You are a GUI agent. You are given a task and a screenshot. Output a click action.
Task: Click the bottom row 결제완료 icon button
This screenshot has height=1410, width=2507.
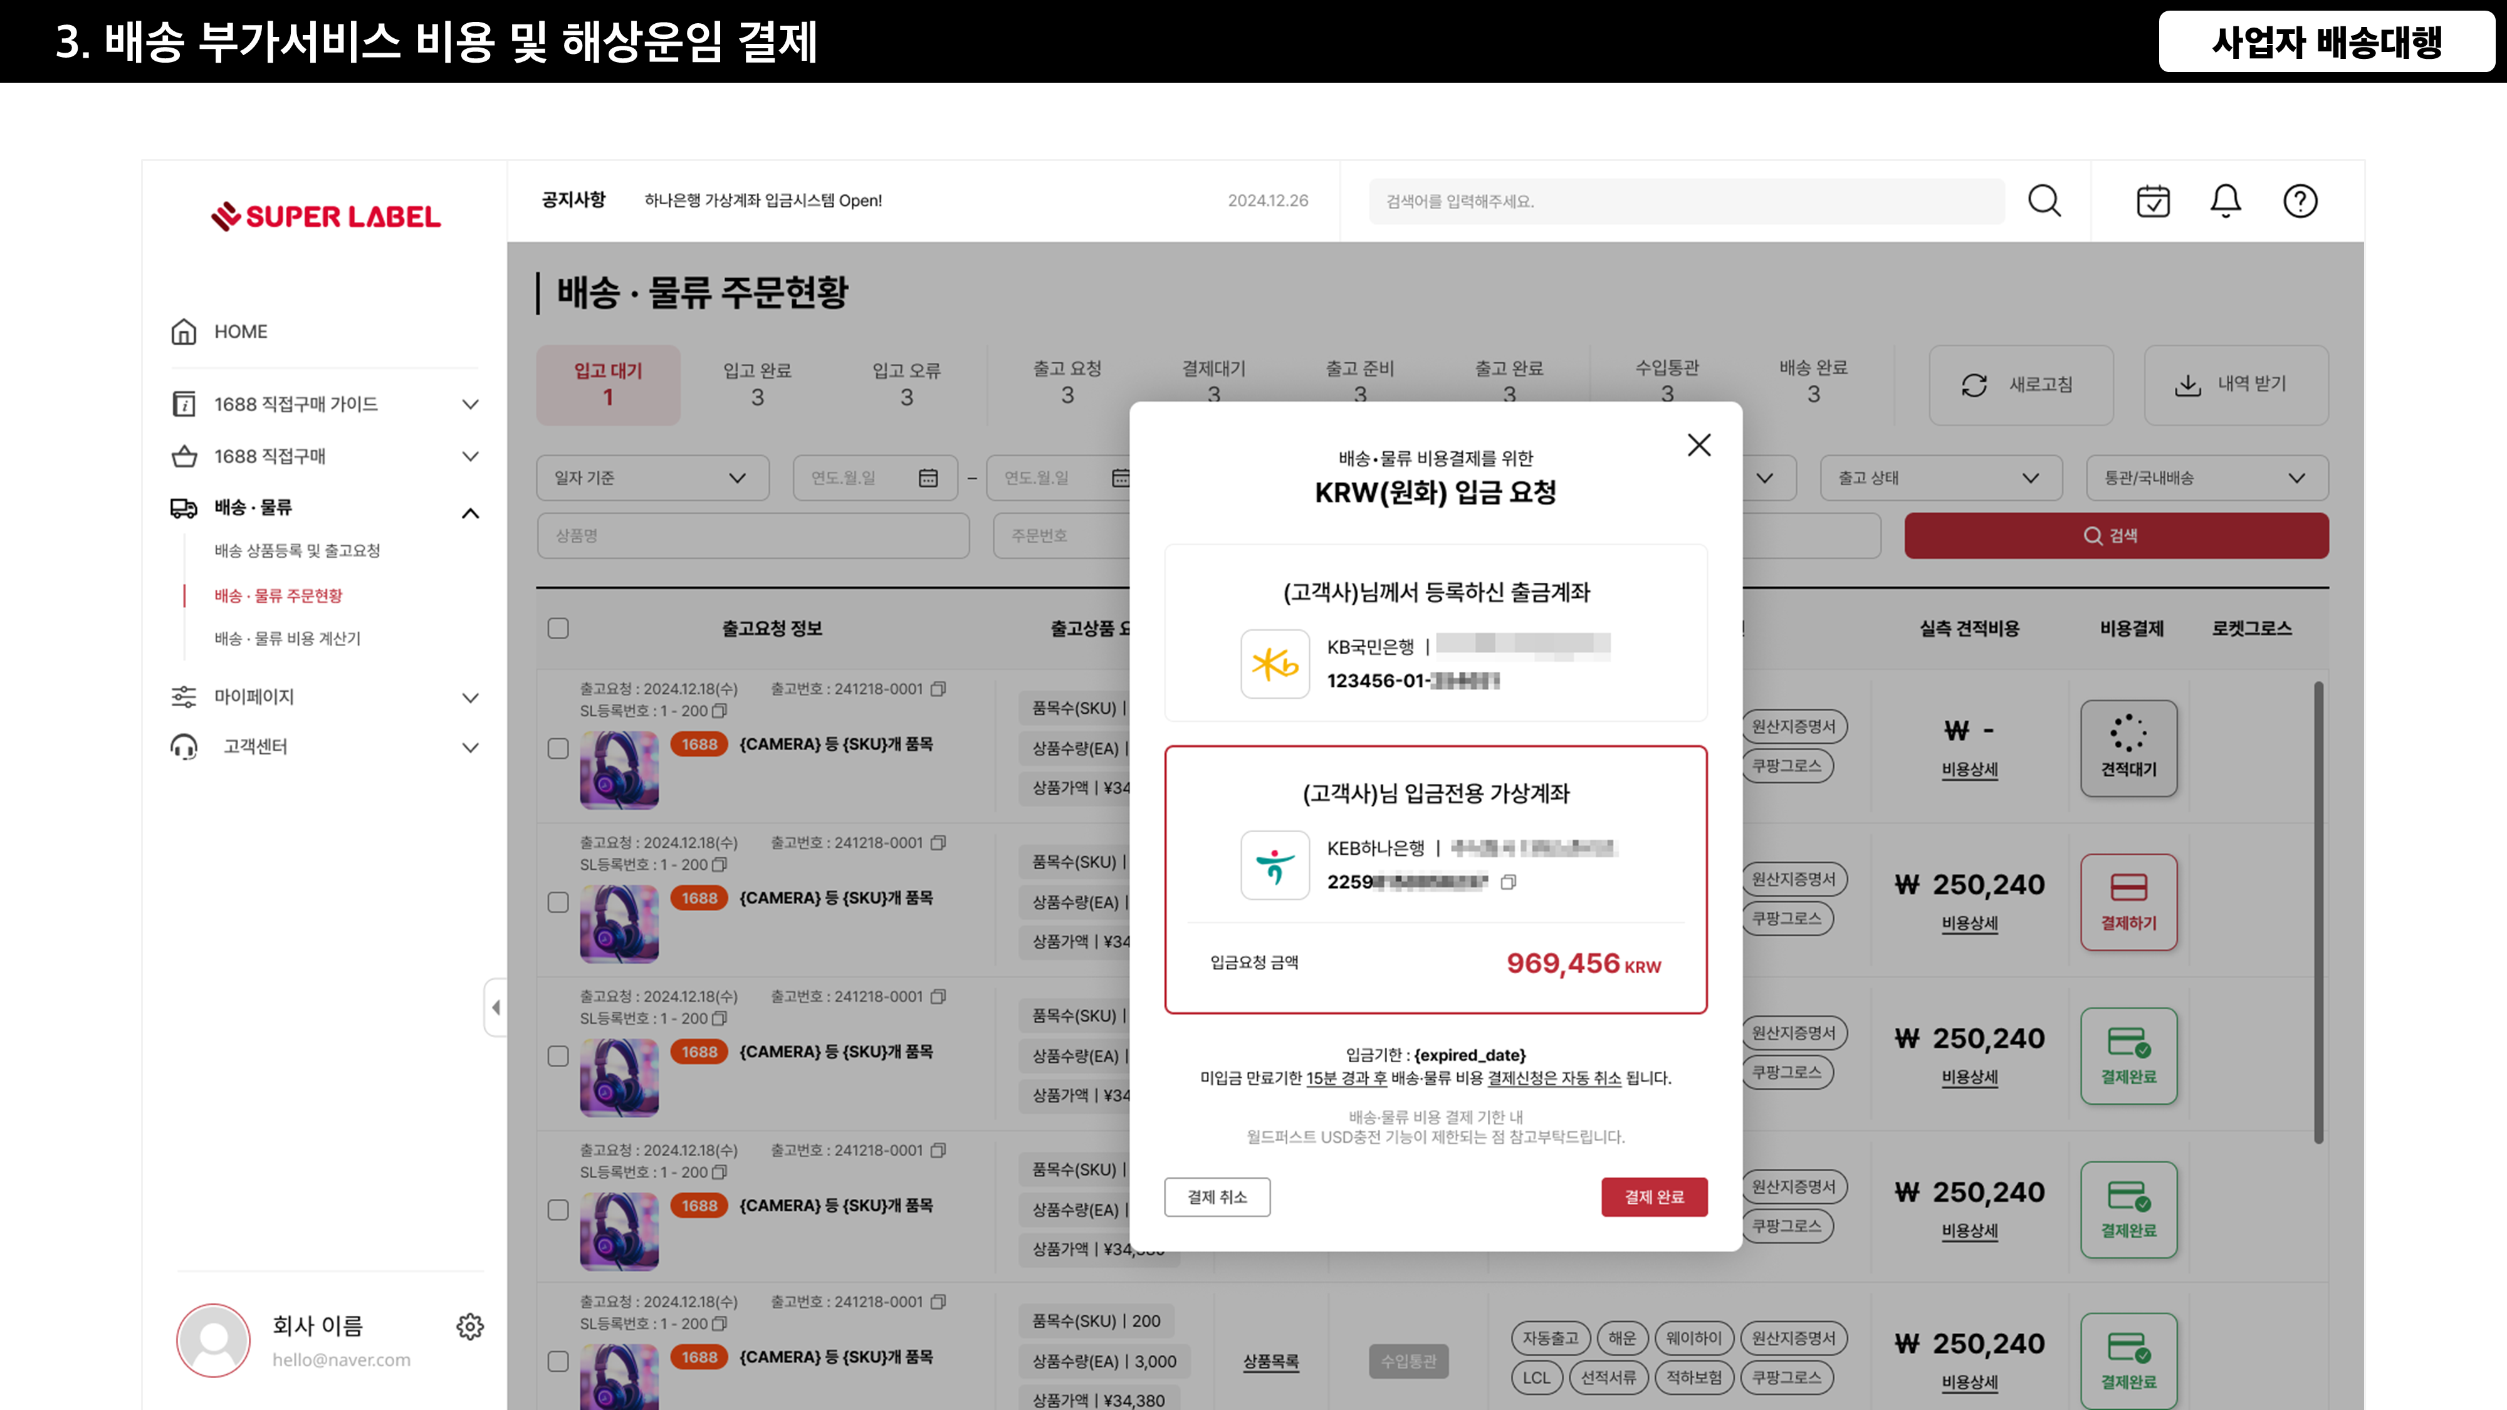click(2128, 1361)
